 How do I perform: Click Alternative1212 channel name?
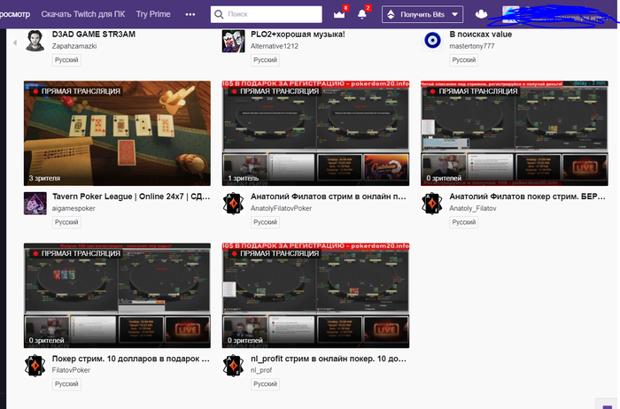275,46
